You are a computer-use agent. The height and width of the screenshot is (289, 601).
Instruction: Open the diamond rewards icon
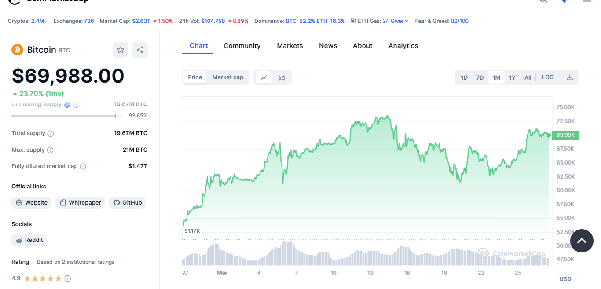[x=564, y=1]
